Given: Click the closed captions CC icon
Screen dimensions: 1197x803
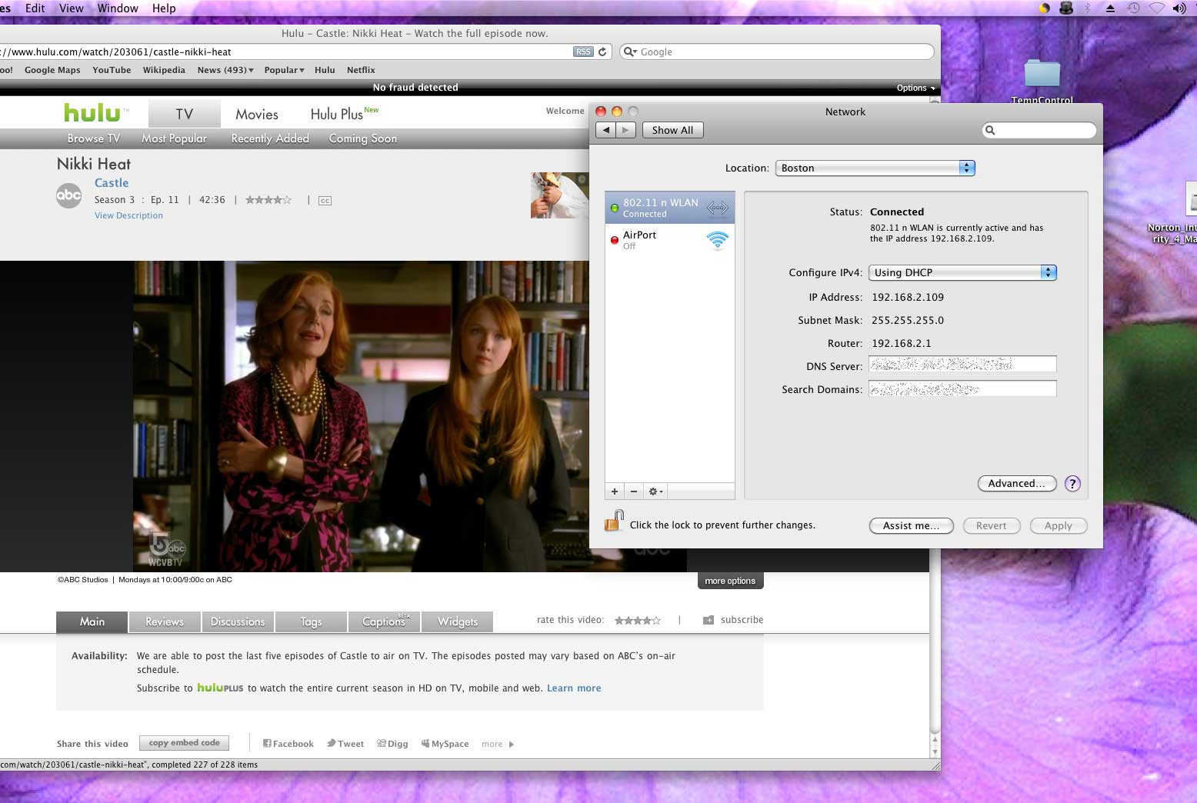Looking at the screenshot, I should (325, 201).
